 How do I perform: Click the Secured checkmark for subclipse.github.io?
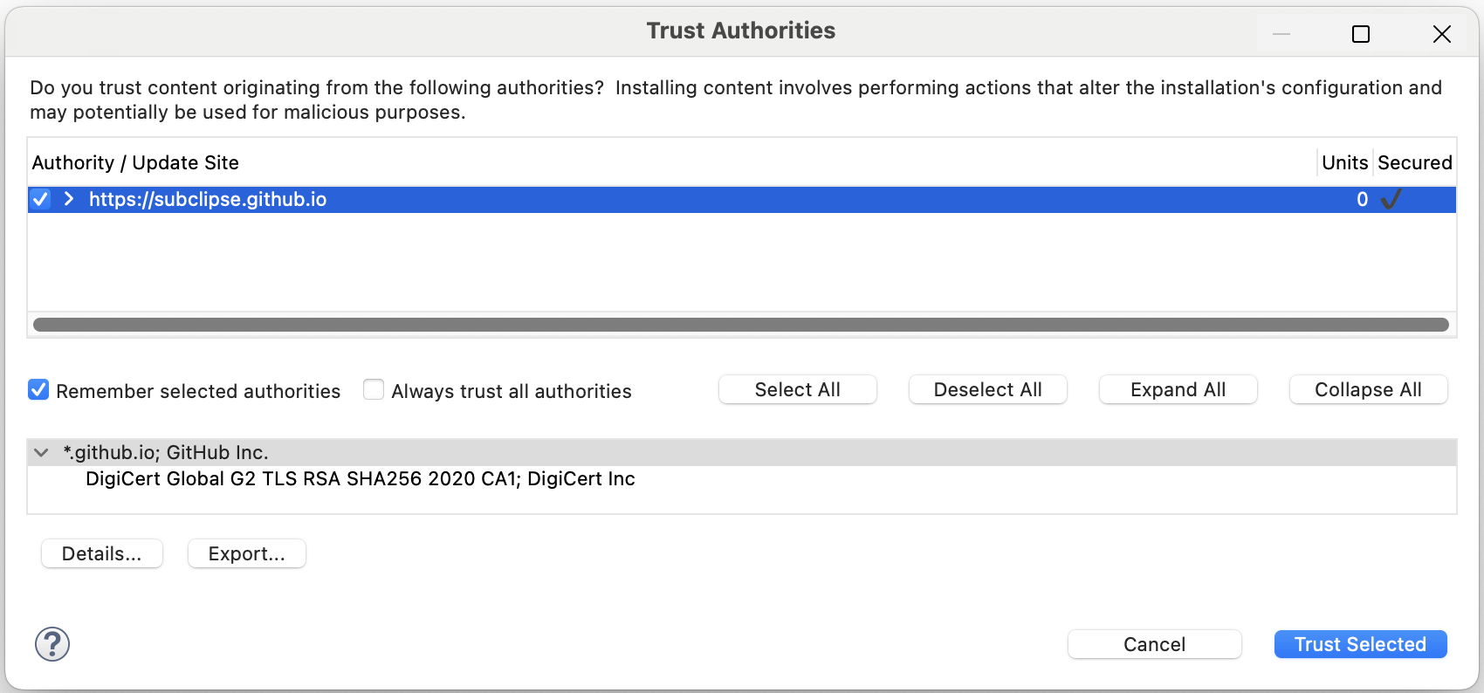coord(1391,199)
